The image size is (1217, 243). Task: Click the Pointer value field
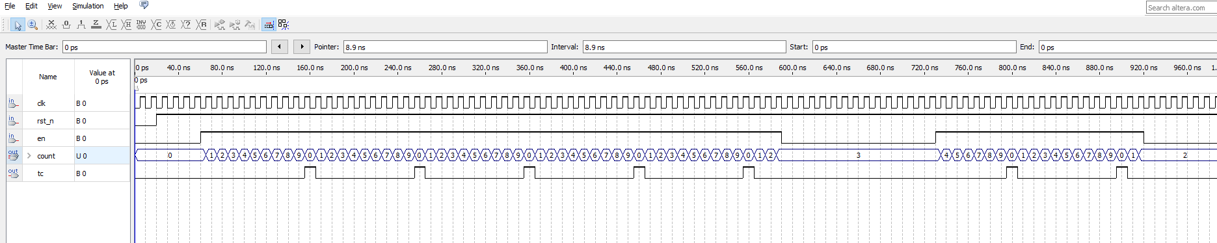[x=446, y=47]
